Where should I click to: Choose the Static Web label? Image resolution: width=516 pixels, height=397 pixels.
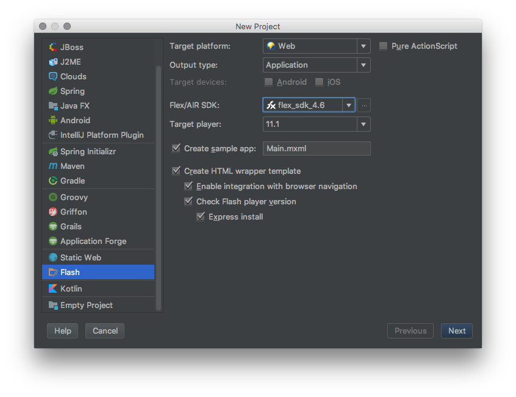(81, 257)
